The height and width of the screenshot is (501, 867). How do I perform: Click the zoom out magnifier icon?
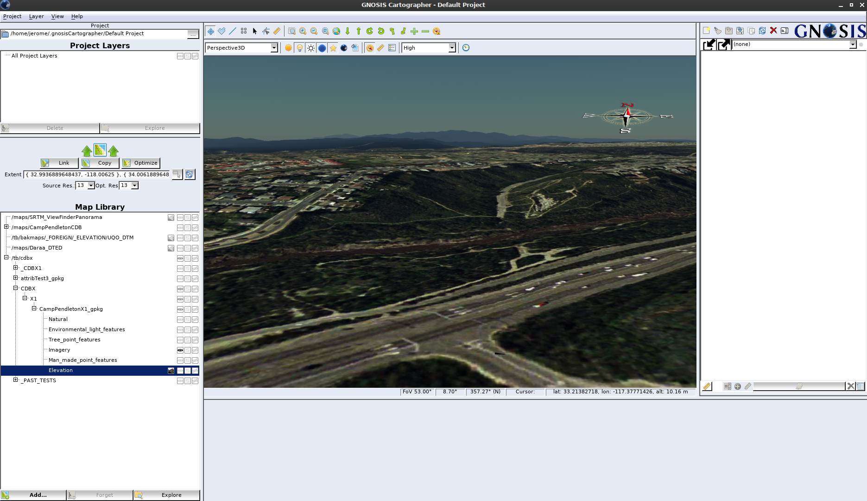click(314, 31)
